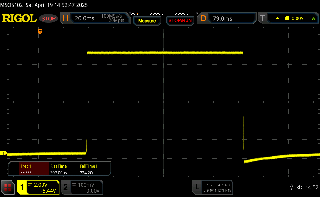Open horizontal timebase H settings

tap(66, 18)
